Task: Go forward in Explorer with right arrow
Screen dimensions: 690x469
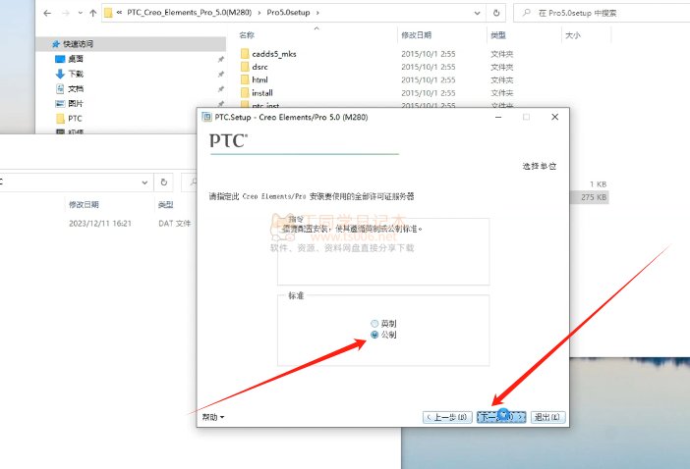Action: pos(66,13)
